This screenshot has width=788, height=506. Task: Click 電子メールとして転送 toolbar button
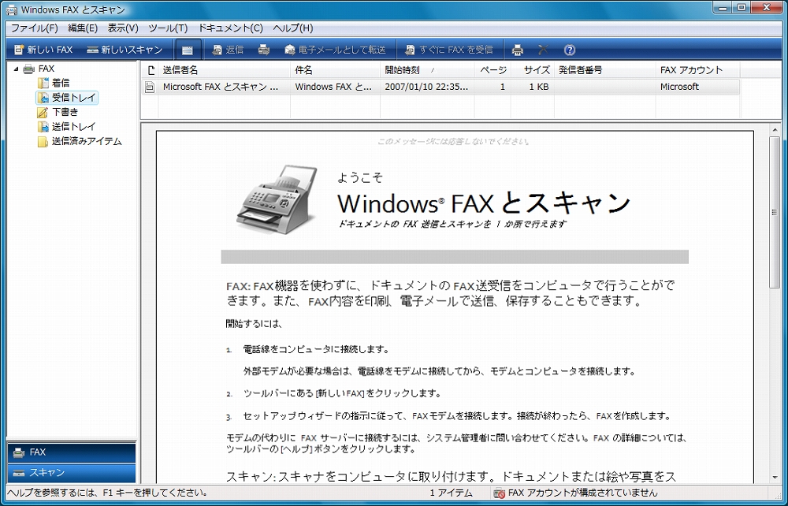pos(335,50)
